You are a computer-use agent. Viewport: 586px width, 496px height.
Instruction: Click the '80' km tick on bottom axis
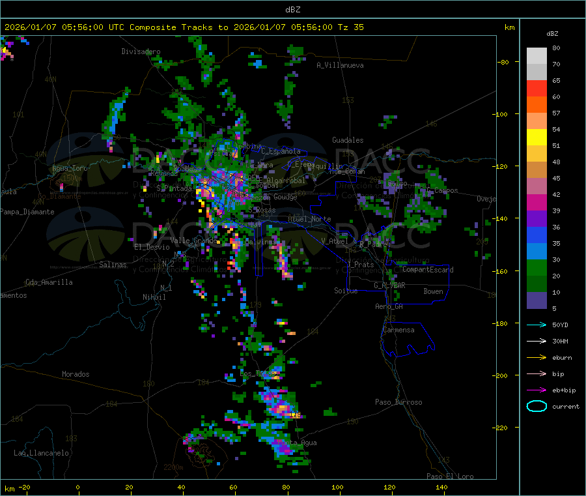pos(286,487)
